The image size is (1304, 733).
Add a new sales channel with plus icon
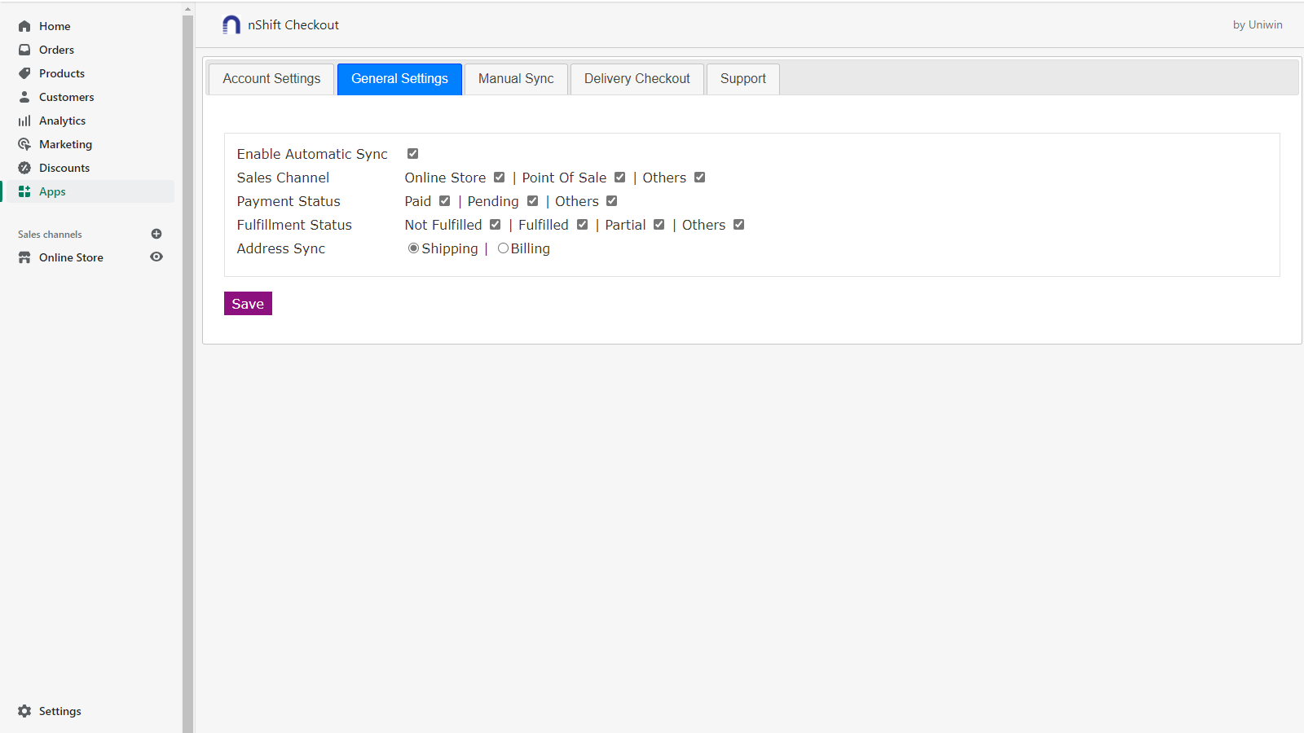click(x=156, y=234)
